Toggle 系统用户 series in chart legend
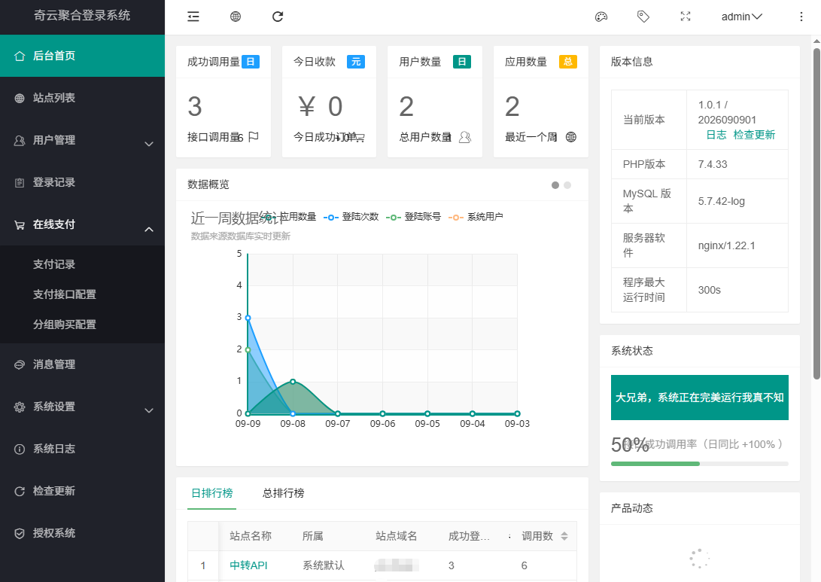 point(476,217)
